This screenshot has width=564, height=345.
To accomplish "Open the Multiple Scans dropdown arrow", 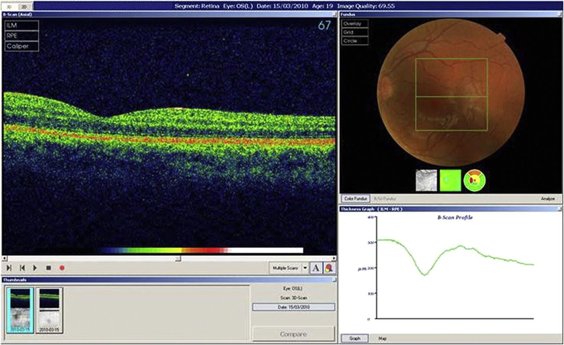I will tap(305, 268).
